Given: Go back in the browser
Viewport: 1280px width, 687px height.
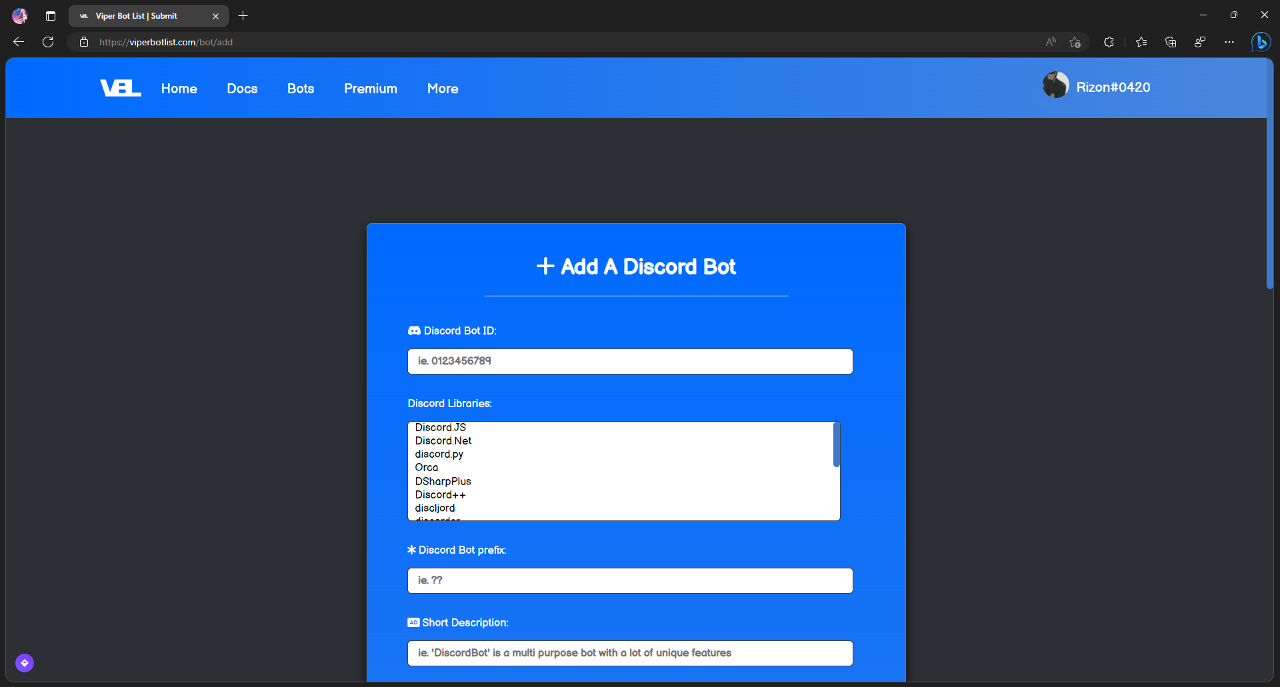Looking at the screenshot, I should (x=19, y=42).
